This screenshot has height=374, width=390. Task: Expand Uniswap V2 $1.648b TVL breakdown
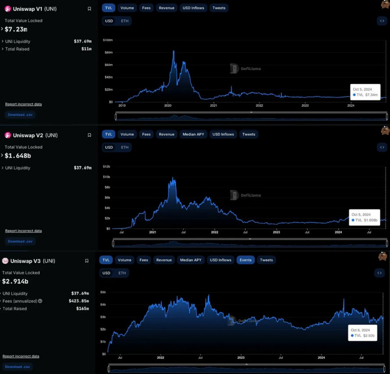click(2, 155)
